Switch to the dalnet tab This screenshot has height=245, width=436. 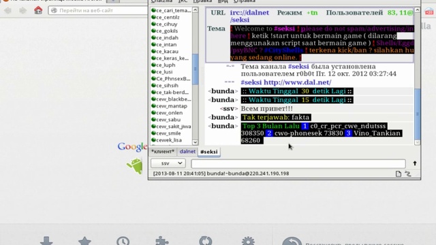coord(187,151)
